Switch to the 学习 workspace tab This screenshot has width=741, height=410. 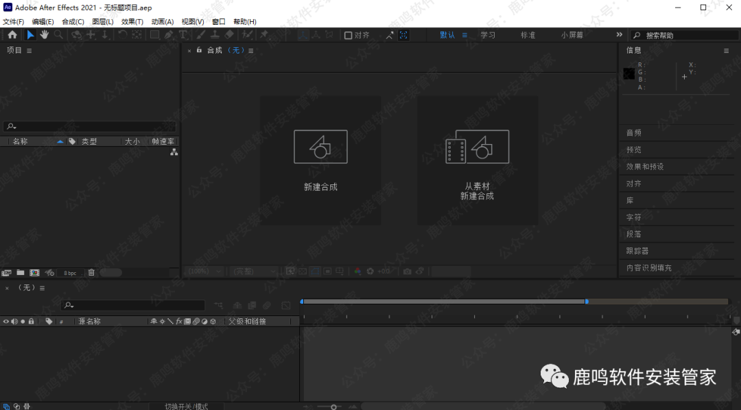[x=488, y=34]
